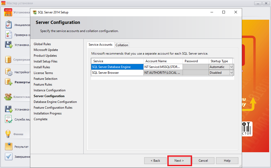The height and width of the screenshot is (168, 271).
Task: Open Help for SQL Server setup
Action: click(227, 161)
